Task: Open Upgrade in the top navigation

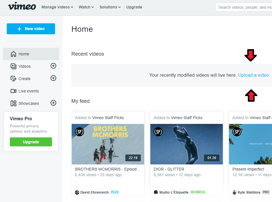Action: coord(134,7)
